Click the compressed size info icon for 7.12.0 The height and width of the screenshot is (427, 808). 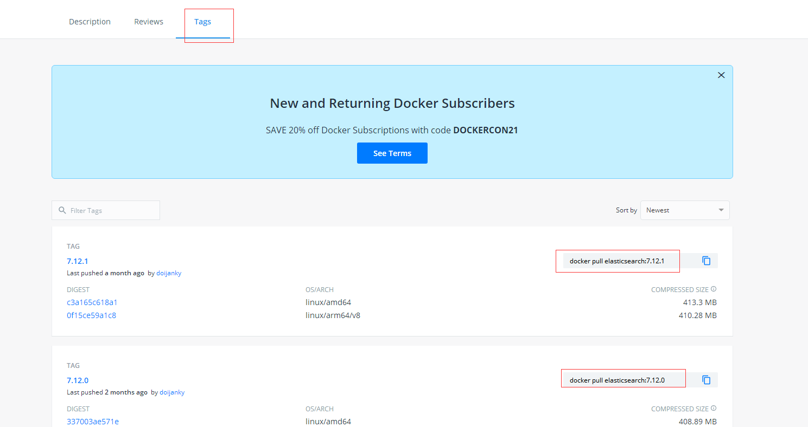714,409
